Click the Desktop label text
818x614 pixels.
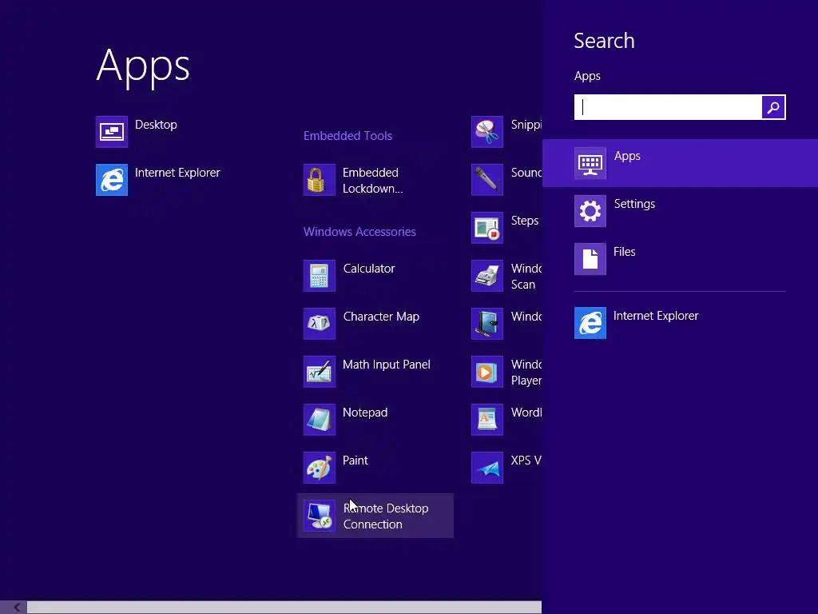click(x=156, y=125)
